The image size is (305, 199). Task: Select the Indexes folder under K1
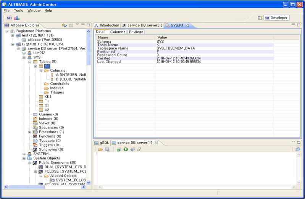coord(57,88)
